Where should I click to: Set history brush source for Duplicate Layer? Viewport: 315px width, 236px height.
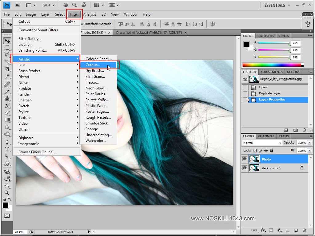245,94
